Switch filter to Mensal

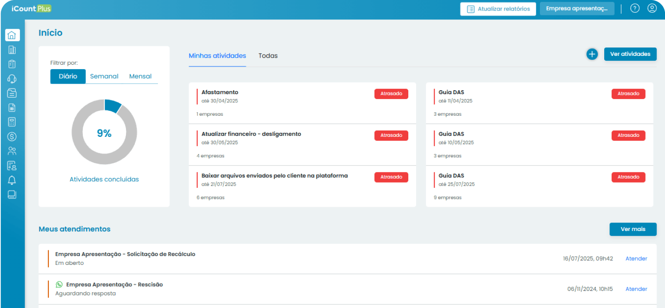pos(140,76)
